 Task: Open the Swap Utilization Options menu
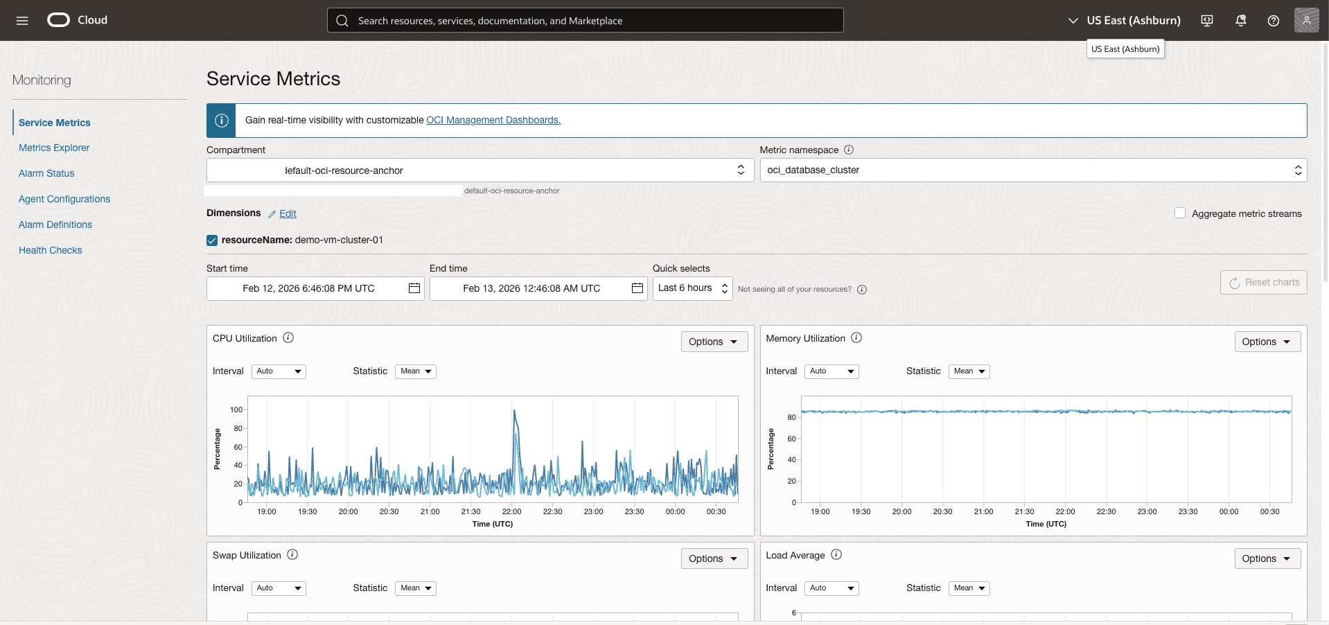coord(714,558)
